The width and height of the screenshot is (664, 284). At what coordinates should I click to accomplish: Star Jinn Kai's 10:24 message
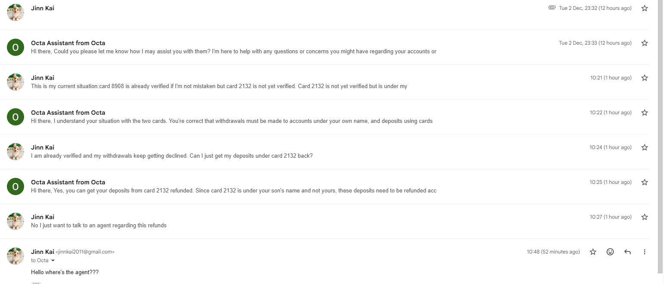(x=644, y=147)
